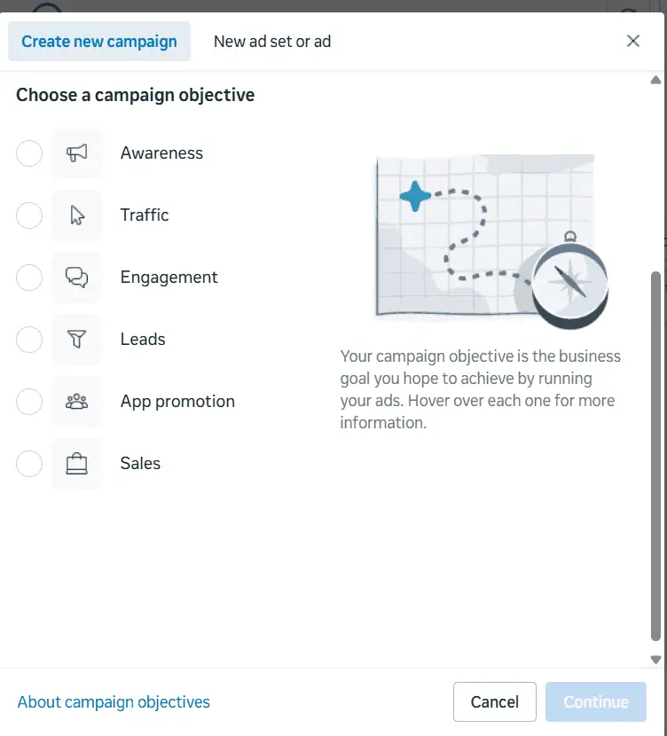Click the scrollbar down arrow
This screenshot has width=667, height=736.
656,659
